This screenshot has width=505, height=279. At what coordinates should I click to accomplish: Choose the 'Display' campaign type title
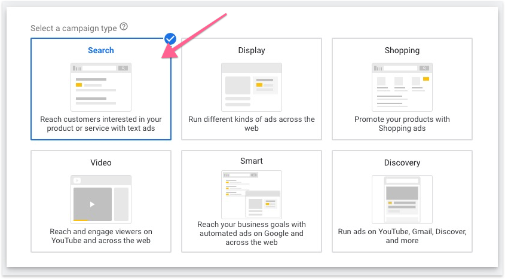click(x=251, y=50)
